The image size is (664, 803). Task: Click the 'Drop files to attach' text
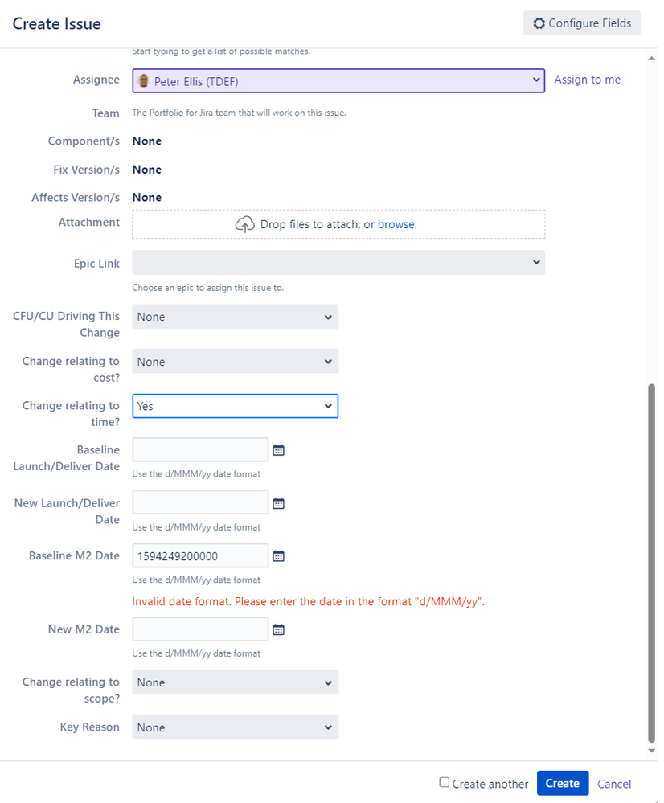318,224
